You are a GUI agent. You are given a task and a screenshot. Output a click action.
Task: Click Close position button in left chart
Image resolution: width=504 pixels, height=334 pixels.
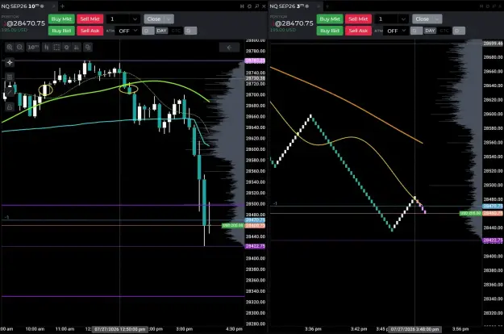coord(154,19)
